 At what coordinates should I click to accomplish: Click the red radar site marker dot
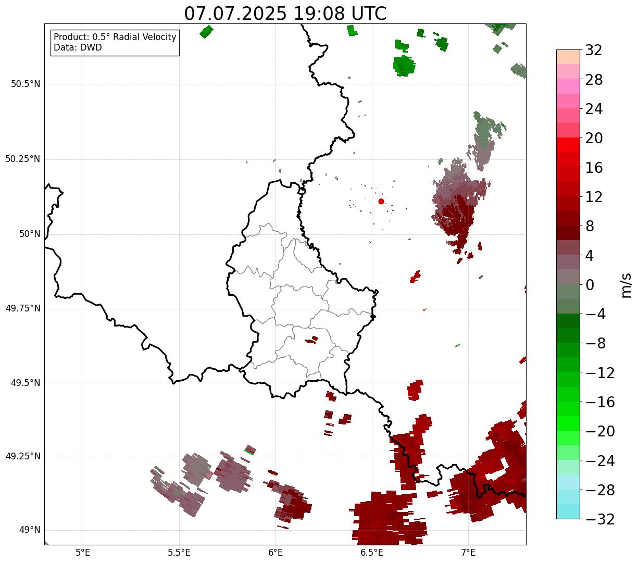381,201
